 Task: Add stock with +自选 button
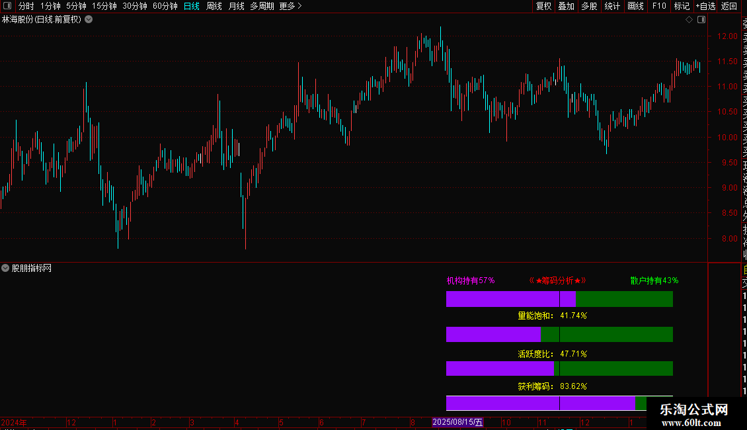[705, 6]
